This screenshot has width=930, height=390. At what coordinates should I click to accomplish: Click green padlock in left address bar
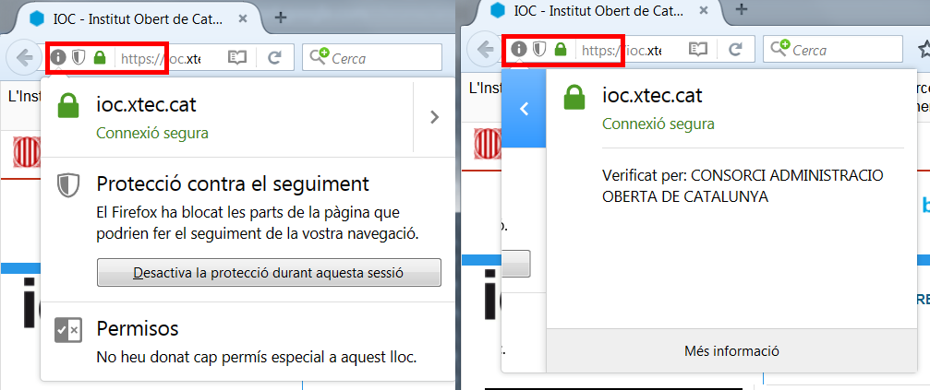click(x=100, y=57)
